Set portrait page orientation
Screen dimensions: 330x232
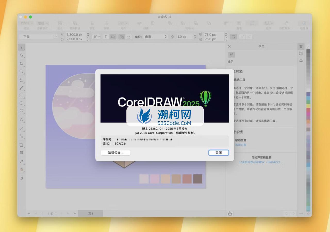pyautogui.click(x=106, y=37)
